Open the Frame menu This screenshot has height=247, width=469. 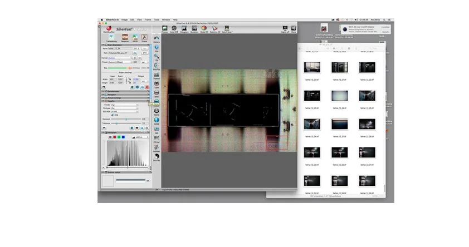click(148, 19)
